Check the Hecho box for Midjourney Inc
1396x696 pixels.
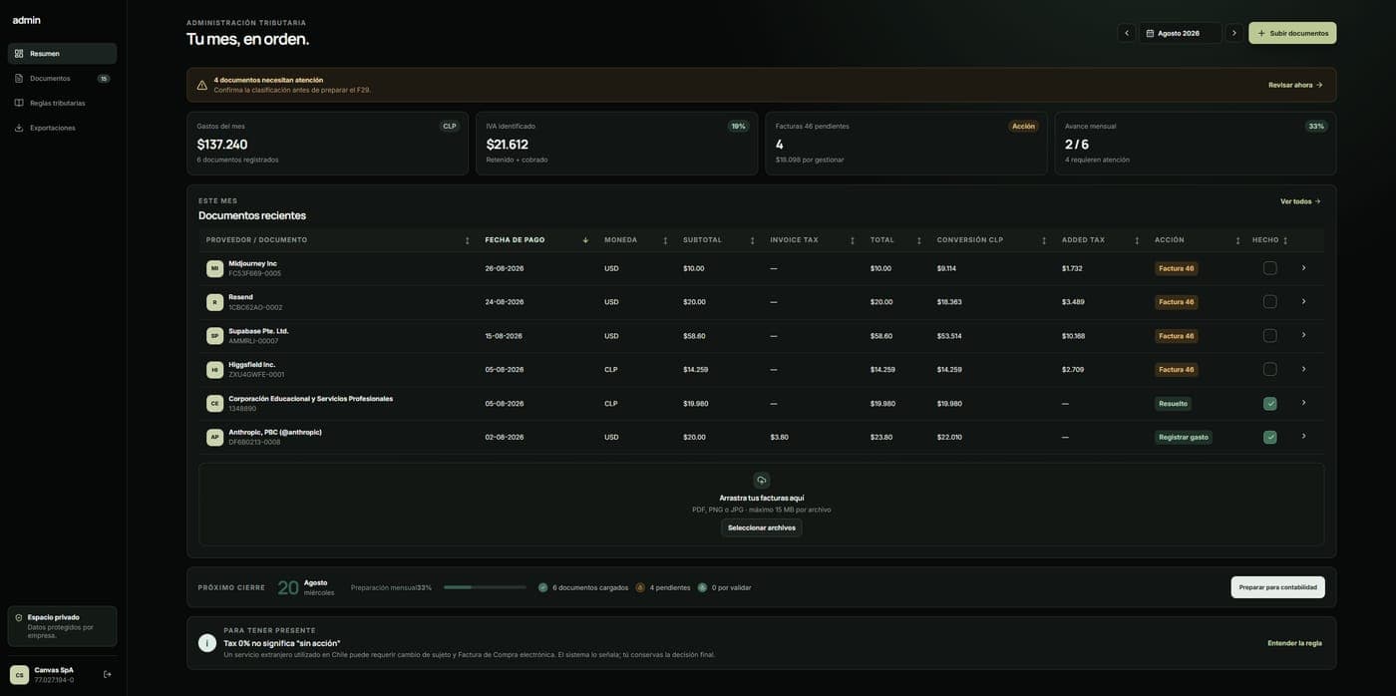pyautogui.click(x=1269, y=268)
